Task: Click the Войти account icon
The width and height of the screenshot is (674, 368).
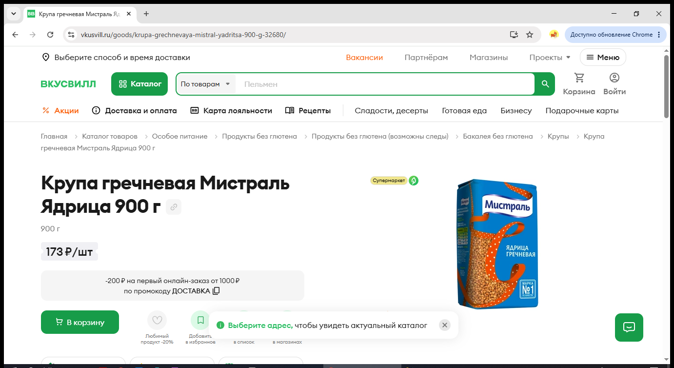Action: [x=615, y=84]
